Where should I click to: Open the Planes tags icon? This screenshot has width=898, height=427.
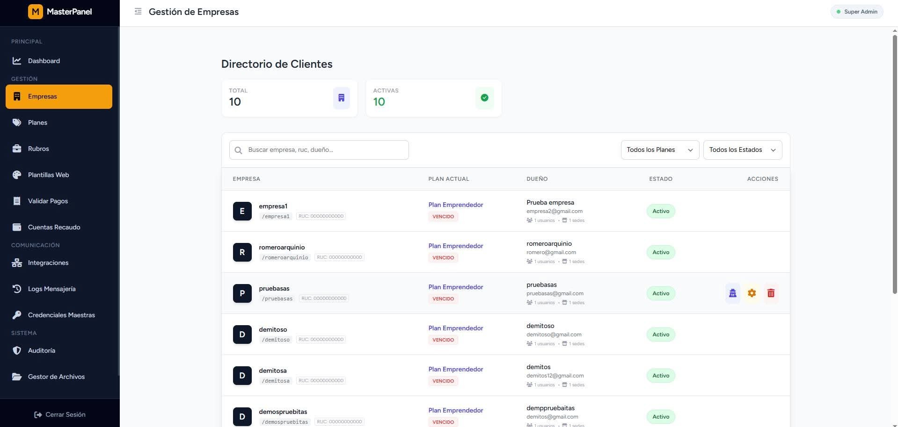17,122
